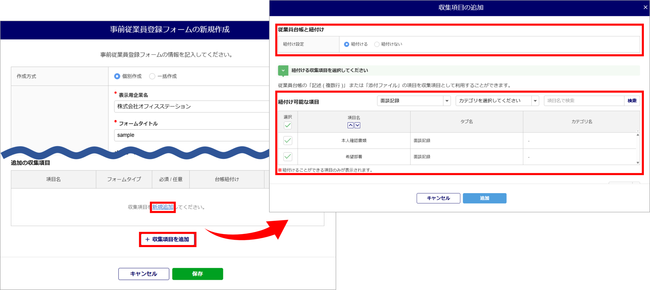The image size is (650, 290).
Task: Click the 台帳紐付け column header
Action: 227,179
